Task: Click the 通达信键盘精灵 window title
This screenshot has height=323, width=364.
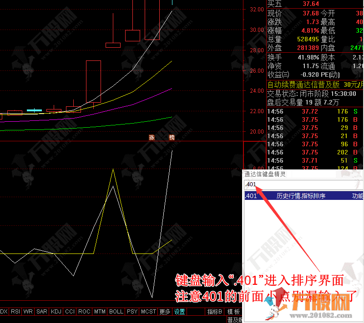Action: [265, 174]
